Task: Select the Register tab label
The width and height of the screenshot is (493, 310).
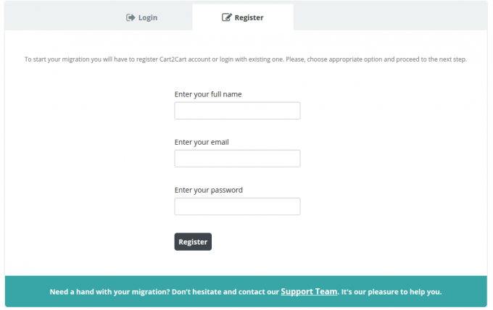Action: point(249,17)
